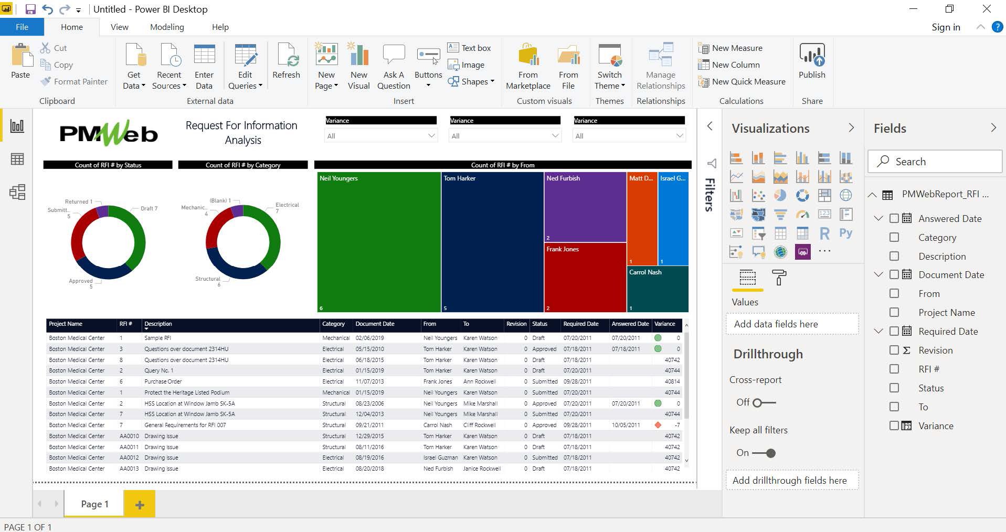Check the Description field checkbox
The height and width of the screenshot is (532, 1006).
[894, 256]
